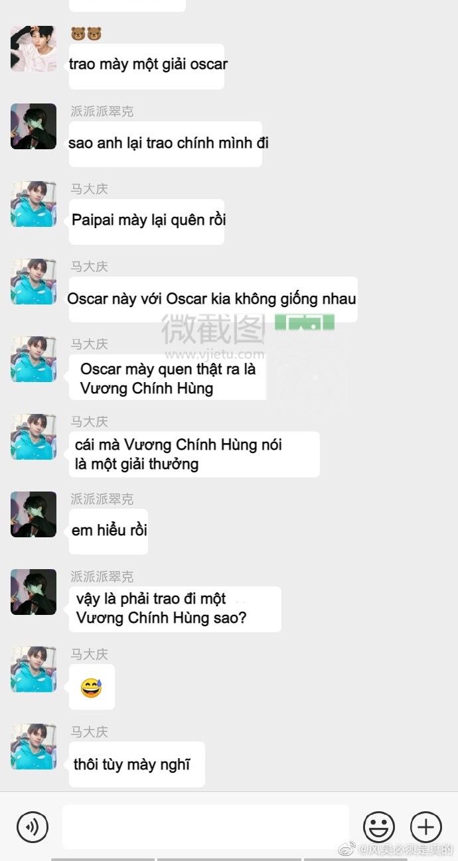This screenshot has width=458, height=861.
Task: Tap the plus attachments icon
Action: [x=426, y=827]
